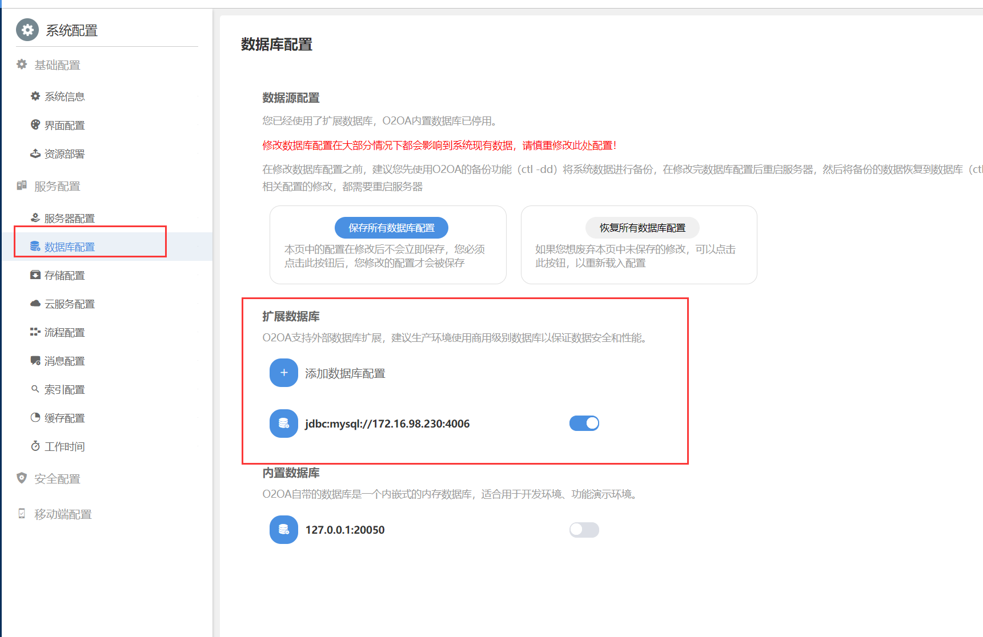This screenshot has width=983, height=637.
Task: Open the 流程配置 page
Action: point(65,332)
